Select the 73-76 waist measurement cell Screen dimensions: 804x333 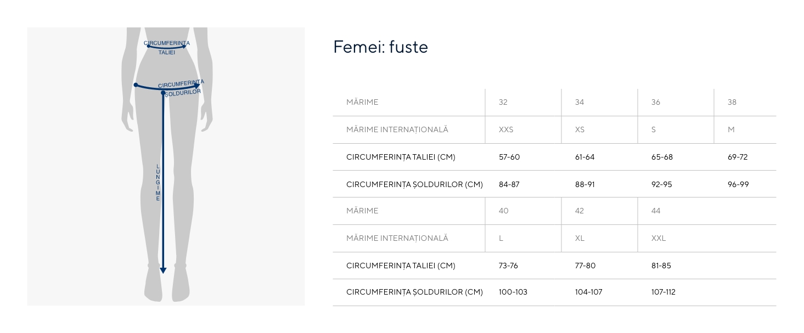(x=508, y=266)
